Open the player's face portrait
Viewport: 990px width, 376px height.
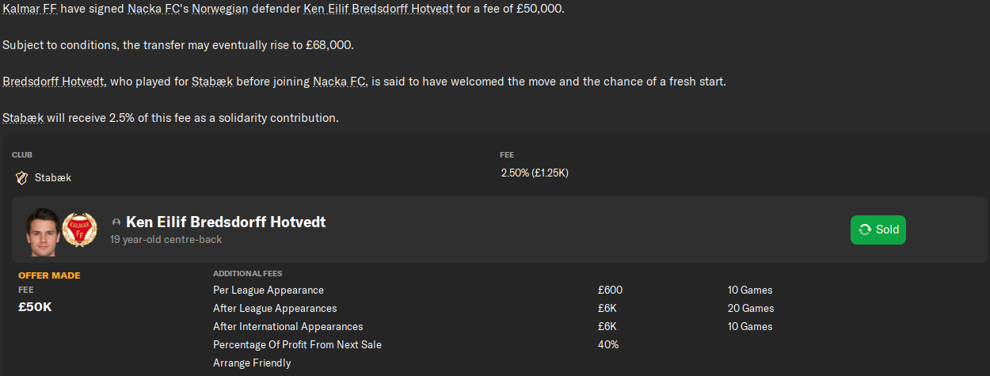(43, 230)
